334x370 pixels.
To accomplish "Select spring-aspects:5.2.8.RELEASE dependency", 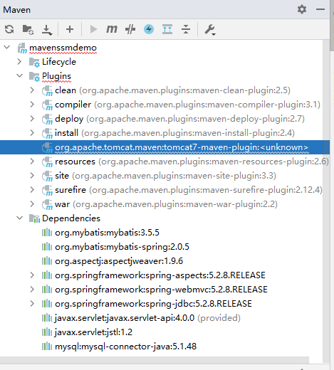I will pos(160,275).
